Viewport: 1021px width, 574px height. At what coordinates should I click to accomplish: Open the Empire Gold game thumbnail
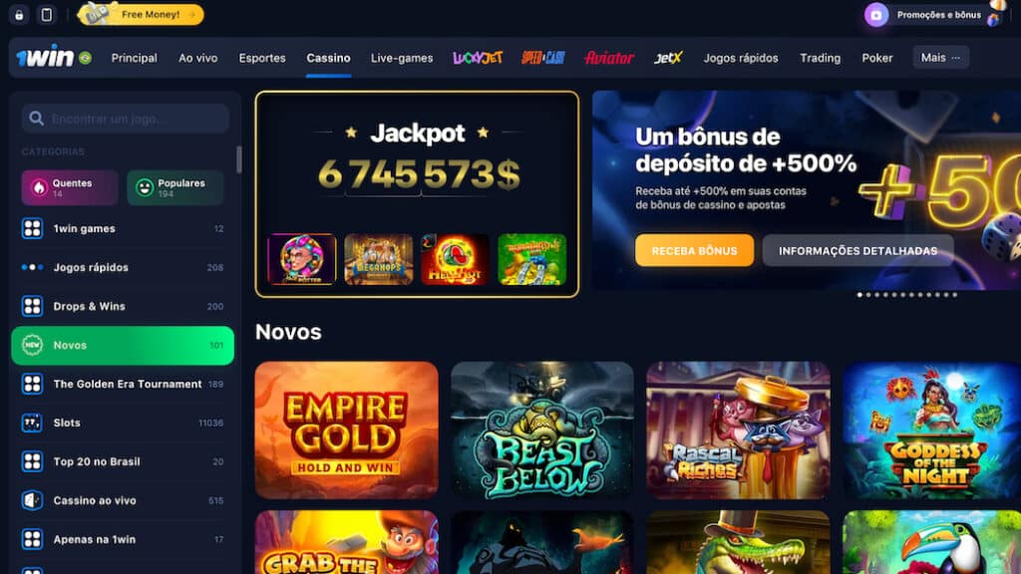pos(346,430)
